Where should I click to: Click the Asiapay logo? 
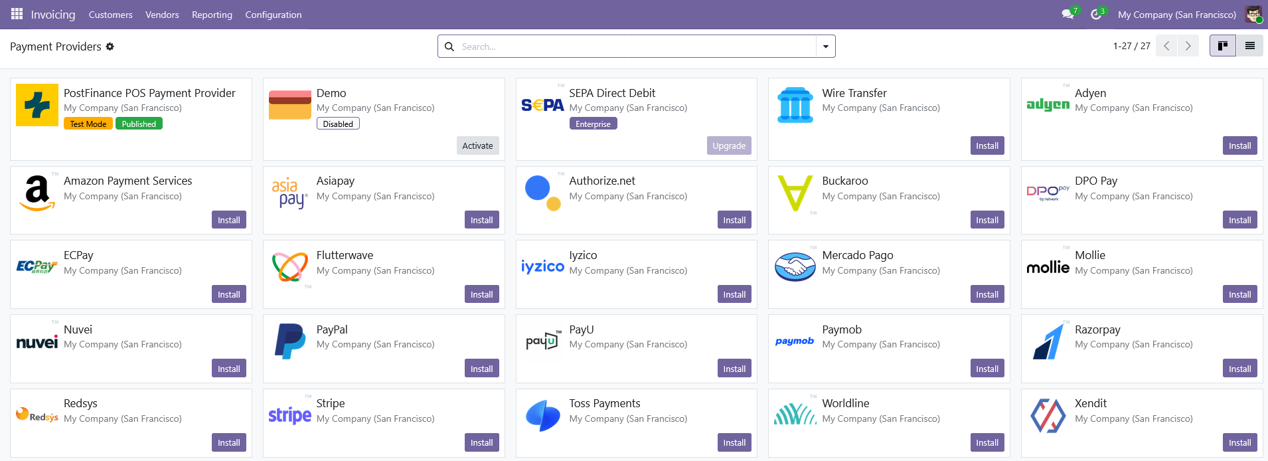(x=290, y=193)
